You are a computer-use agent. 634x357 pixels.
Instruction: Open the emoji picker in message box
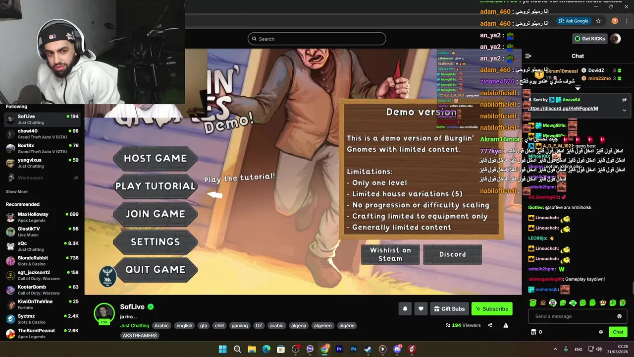[x=619, y=316]
